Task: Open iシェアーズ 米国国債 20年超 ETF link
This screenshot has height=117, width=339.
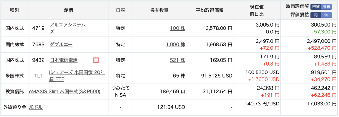Action: pyautogui.click(x=77, y=76)
